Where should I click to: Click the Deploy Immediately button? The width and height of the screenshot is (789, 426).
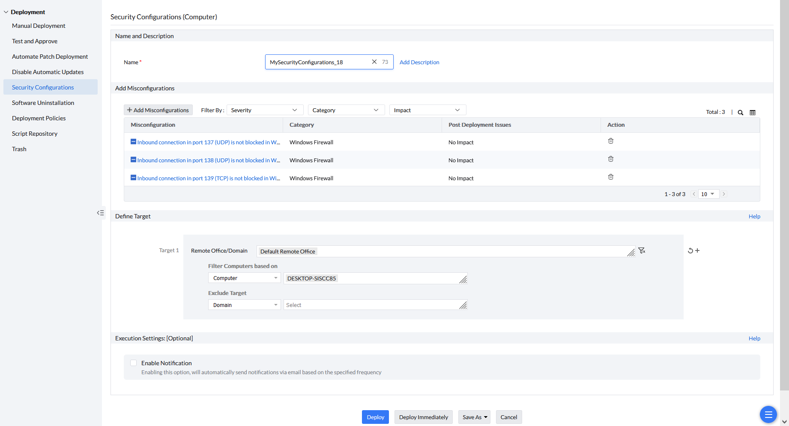tap(423, 417)
